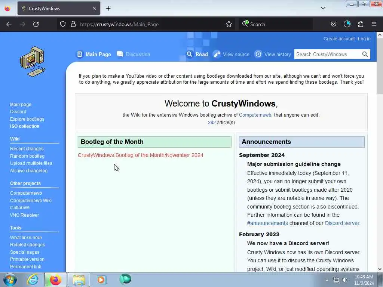Open Upload multiple files link

click(31, 163)
